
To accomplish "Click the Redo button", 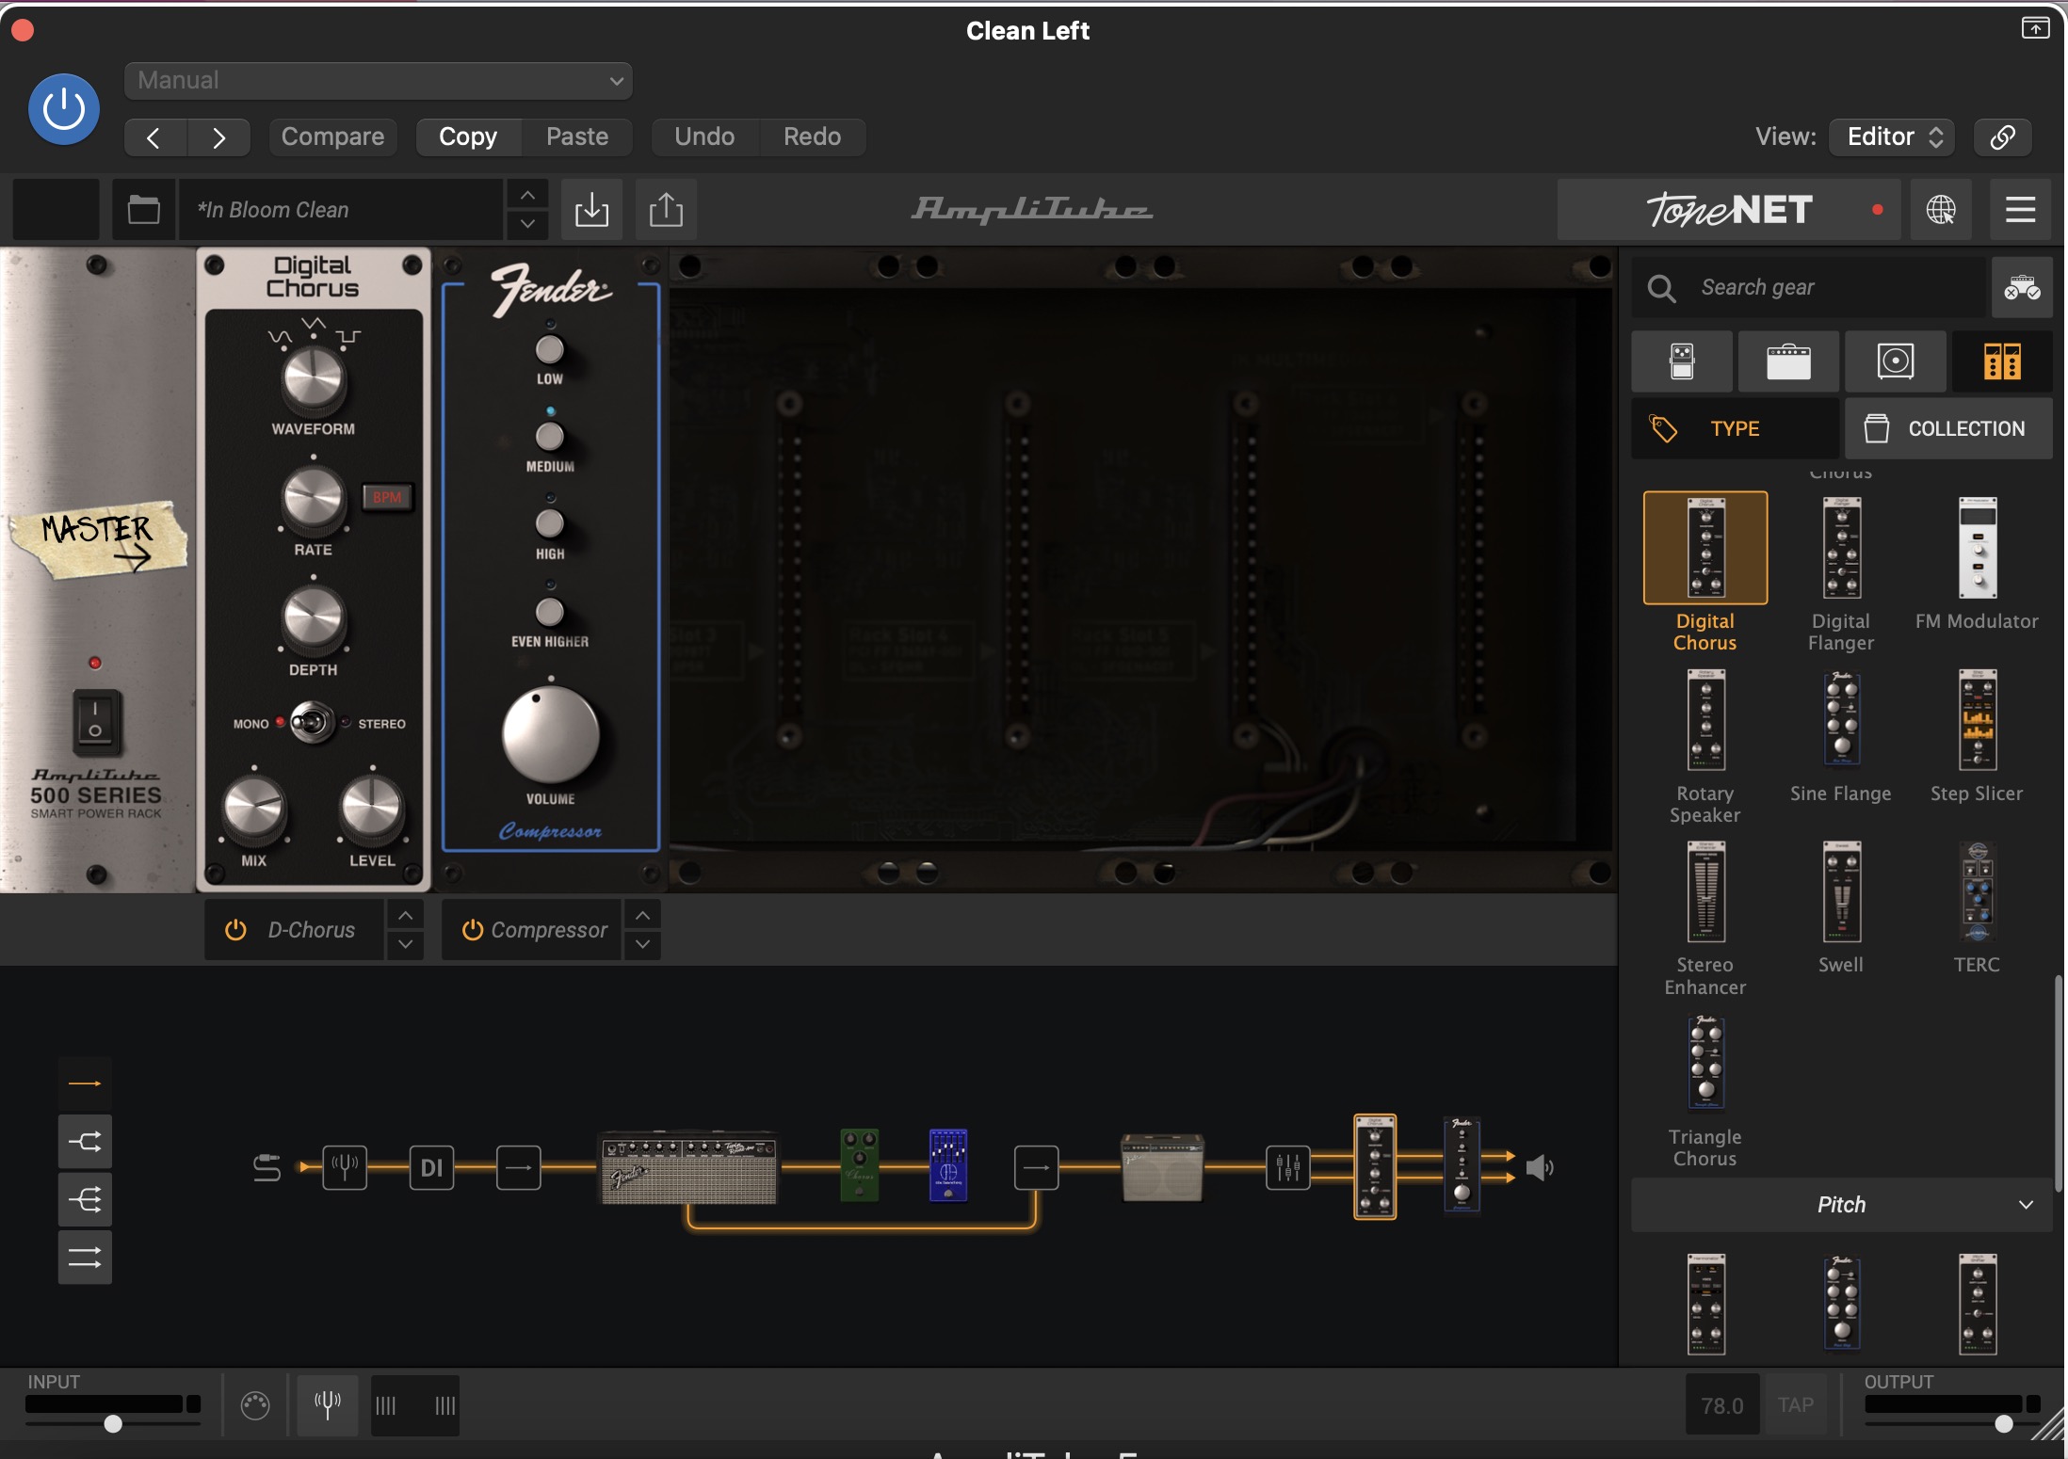I will [812, 137].
